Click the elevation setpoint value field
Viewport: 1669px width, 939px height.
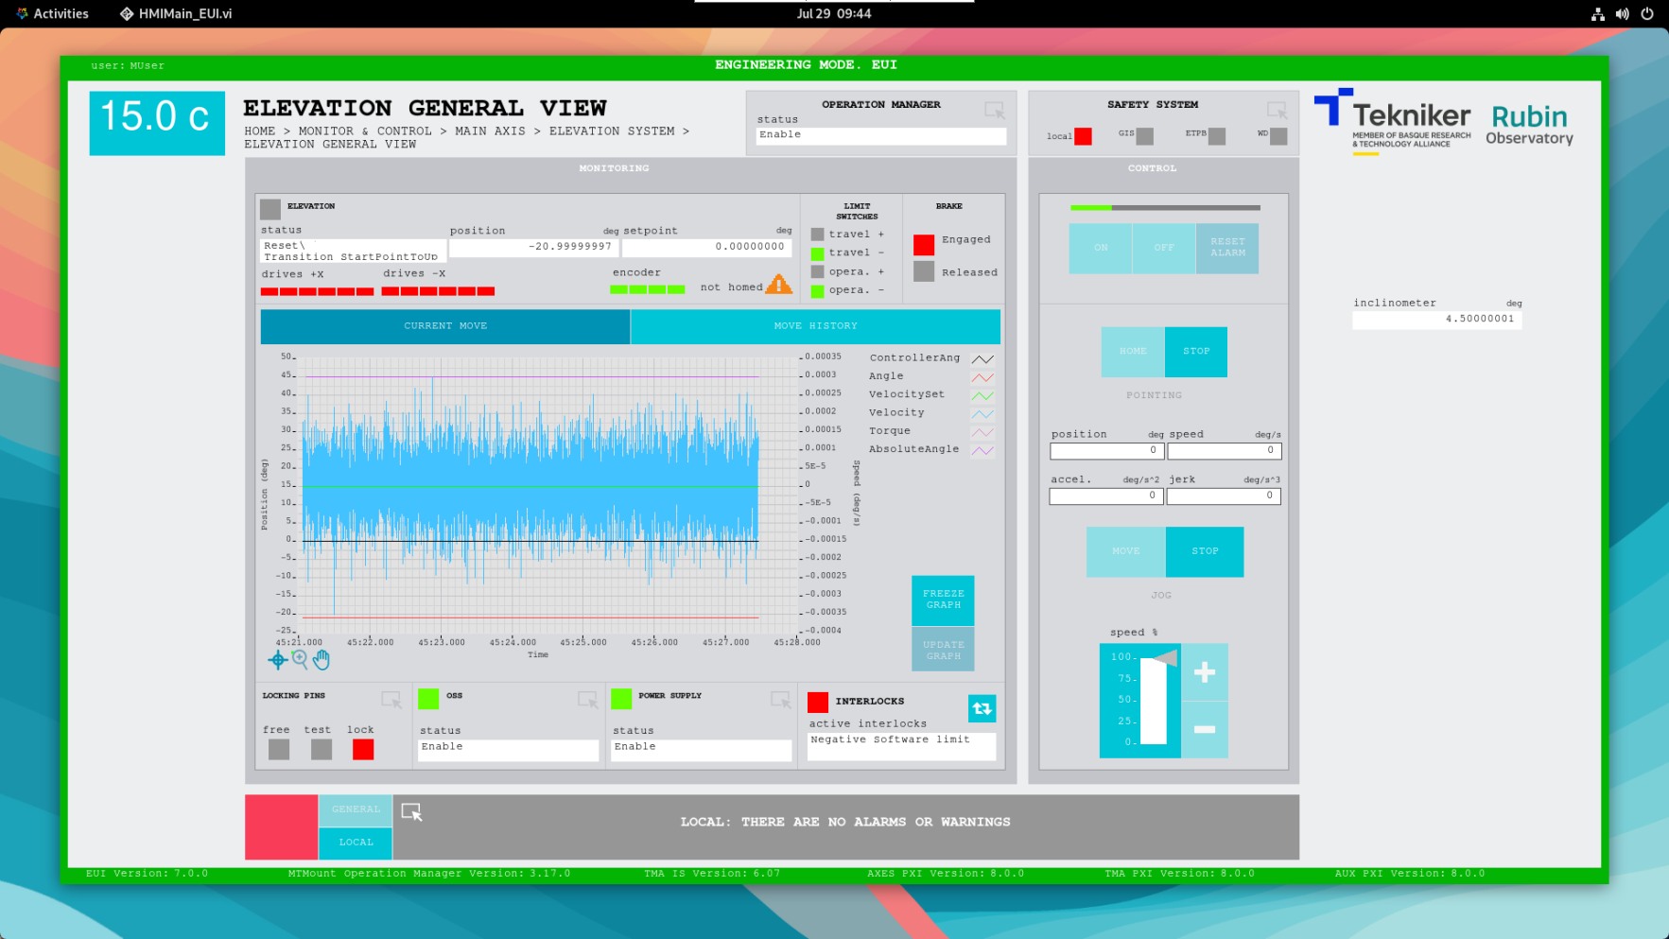coord(706,248)
